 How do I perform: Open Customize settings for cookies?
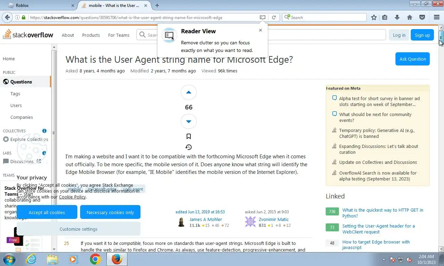point(78,229)
